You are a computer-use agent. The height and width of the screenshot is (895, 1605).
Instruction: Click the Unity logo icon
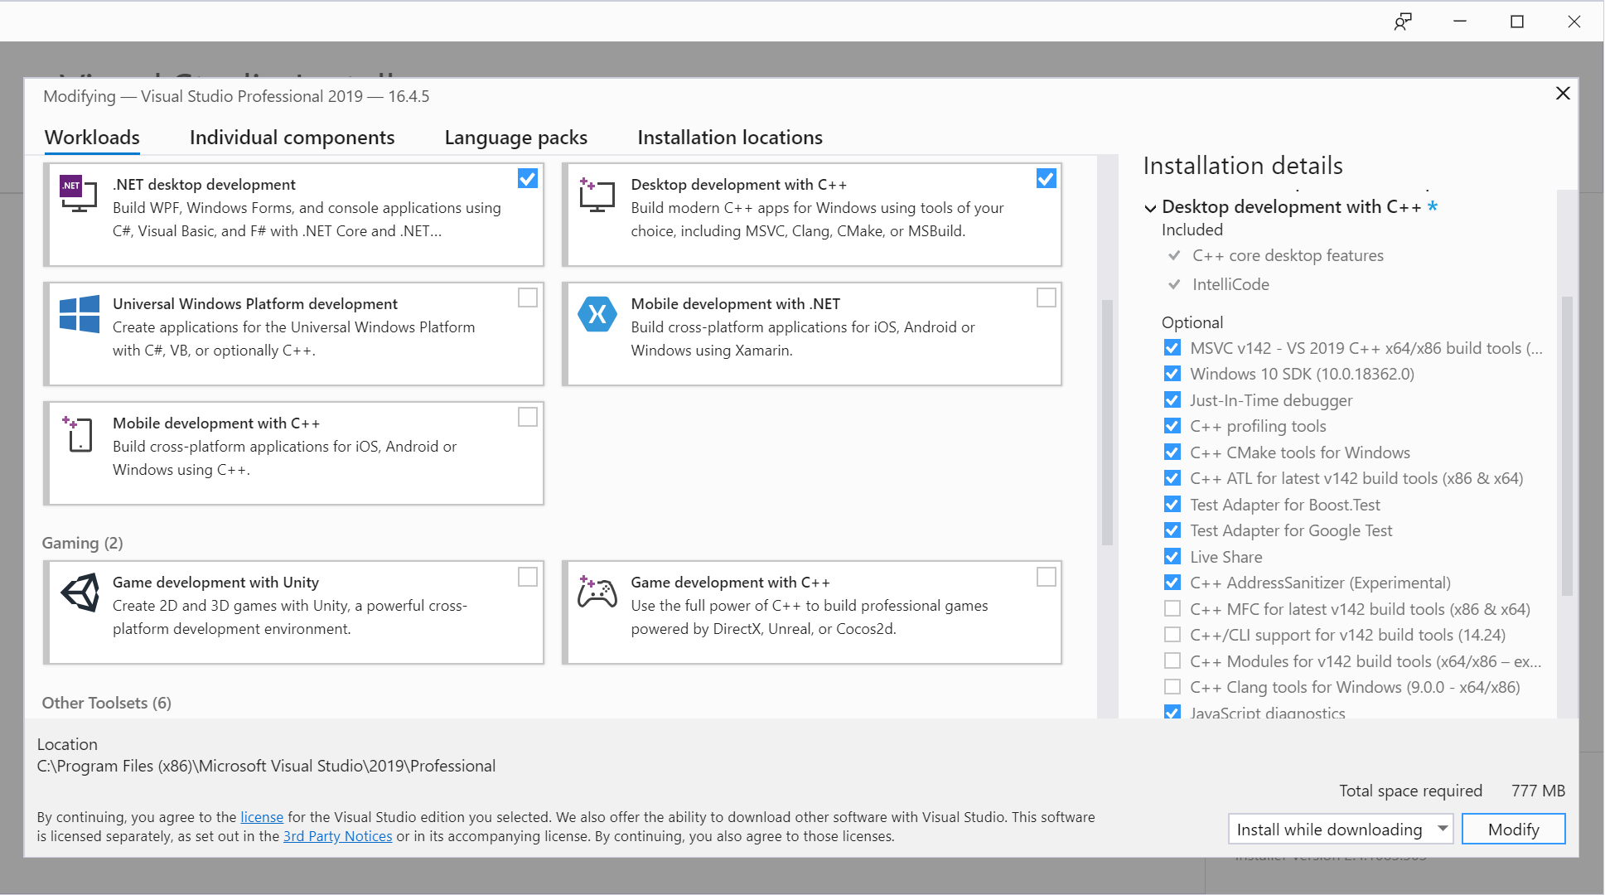point(80,593)
